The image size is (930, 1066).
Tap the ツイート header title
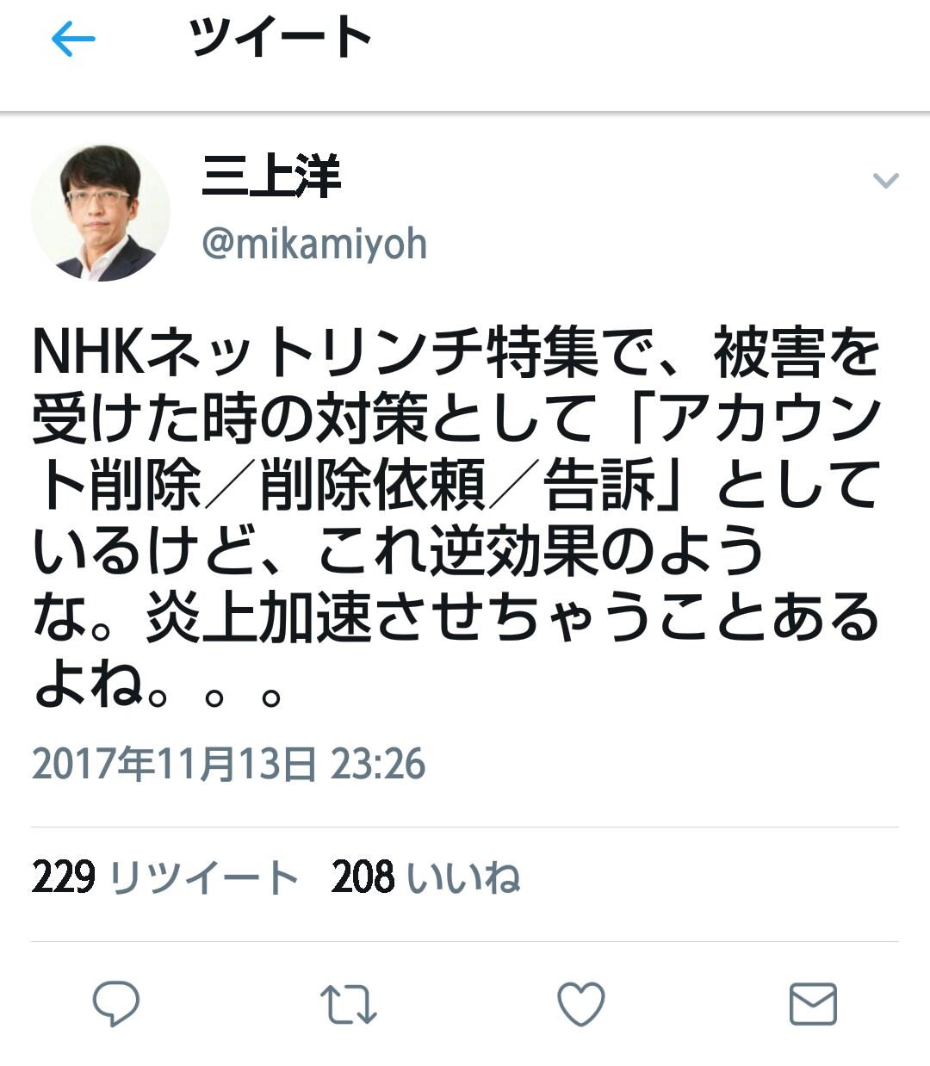click(280, 39)
